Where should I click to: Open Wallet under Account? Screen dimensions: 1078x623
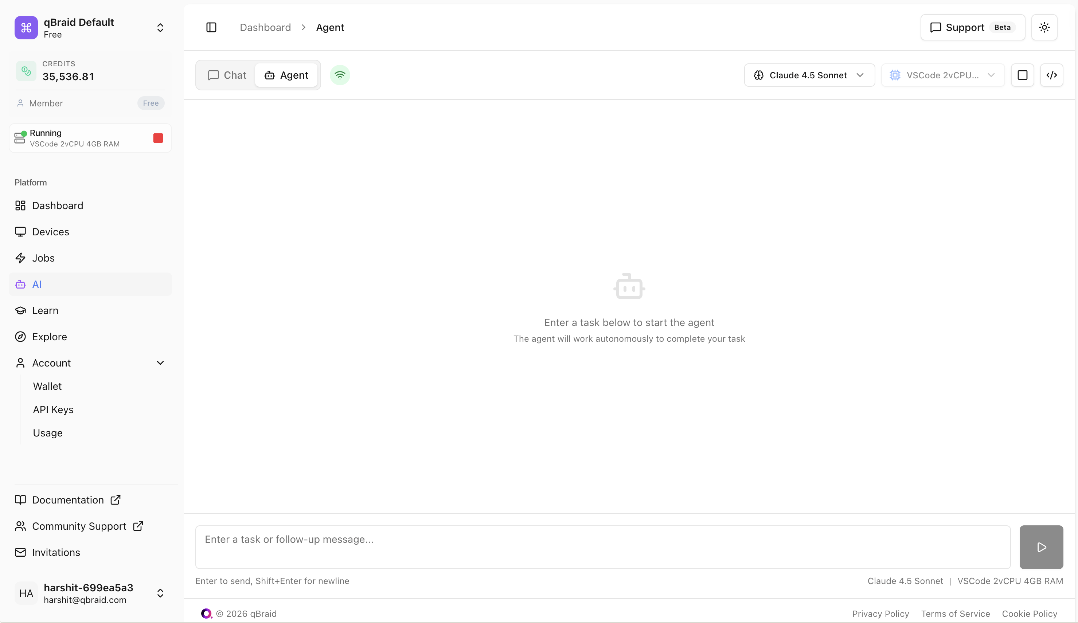pyautogui.click(x=47, y=386)
